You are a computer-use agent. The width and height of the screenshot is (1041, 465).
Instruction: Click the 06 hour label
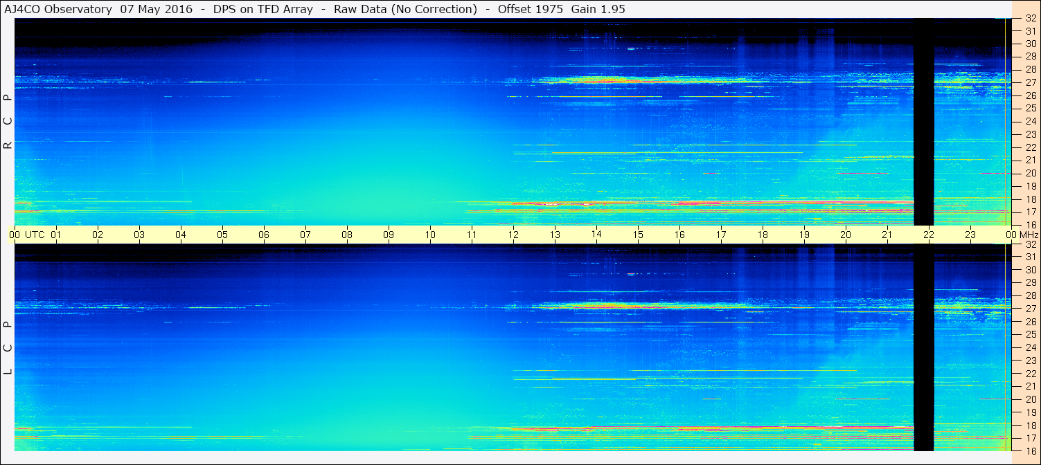click(x=264, y=235)
